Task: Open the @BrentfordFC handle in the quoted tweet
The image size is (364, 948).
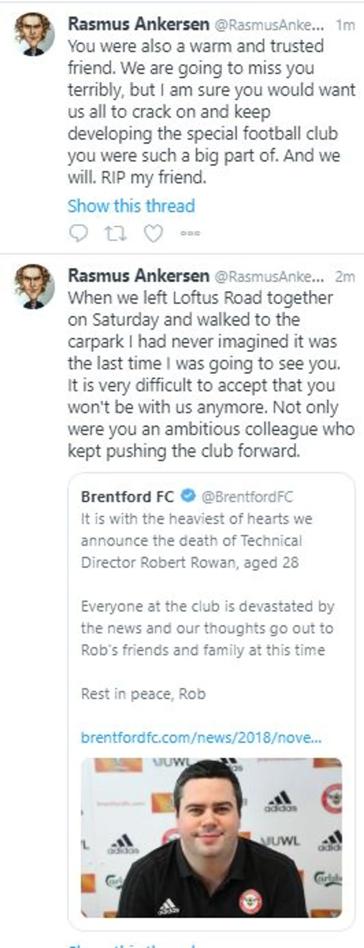Action: 247,497
